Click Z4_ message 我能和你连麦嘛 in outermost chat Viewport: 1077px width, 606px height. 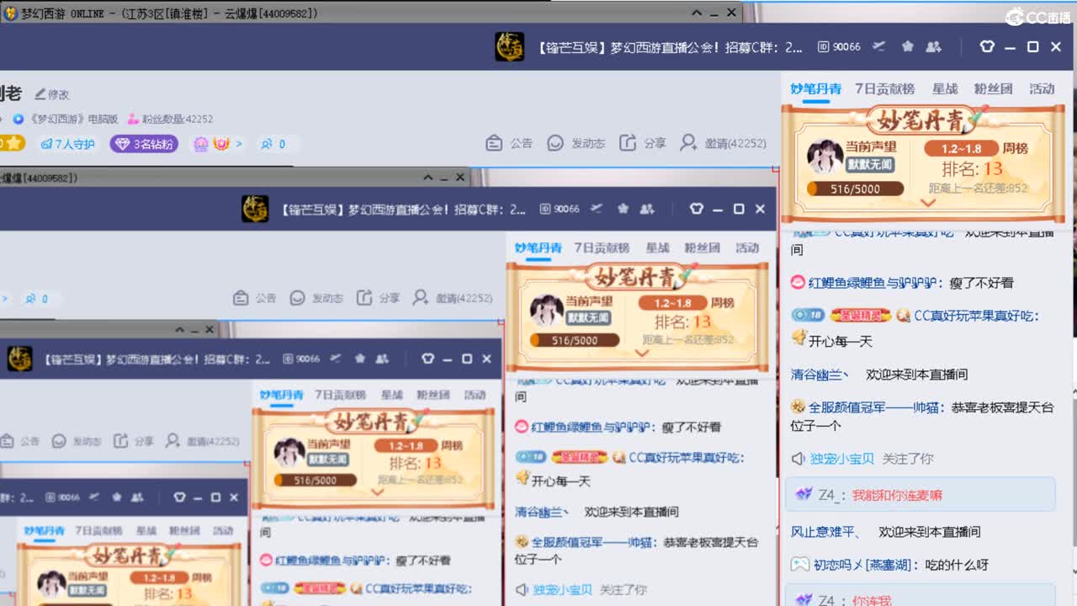[897, 496]
